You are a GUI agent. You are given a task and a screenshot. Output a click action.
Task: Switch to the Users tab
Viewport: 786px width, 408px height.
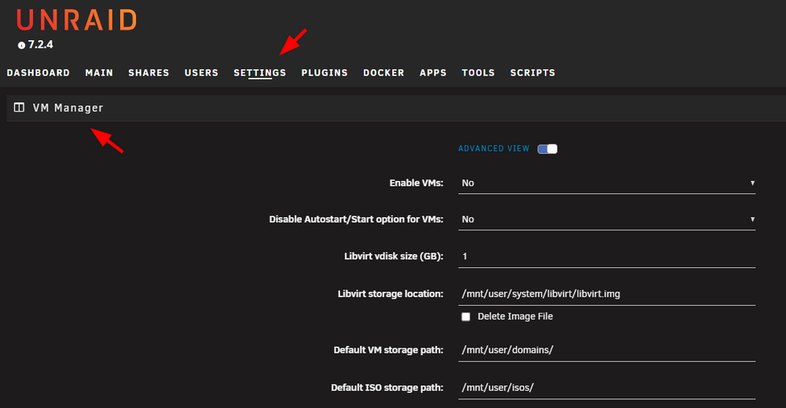(x=201, y=72)
